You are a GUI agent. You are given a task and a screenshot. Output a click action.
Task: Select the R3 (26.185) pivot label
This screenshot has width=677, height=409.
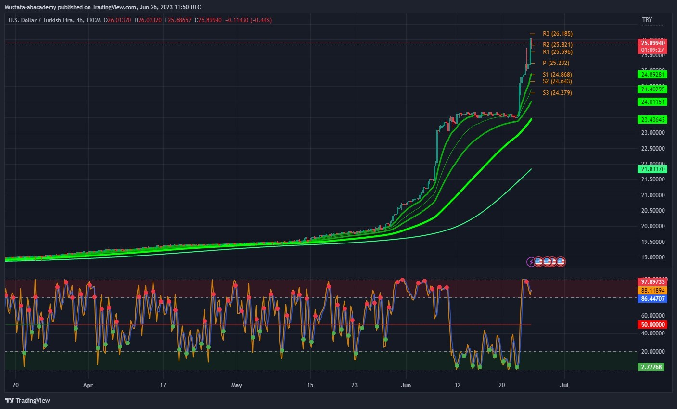pos(558,34)
